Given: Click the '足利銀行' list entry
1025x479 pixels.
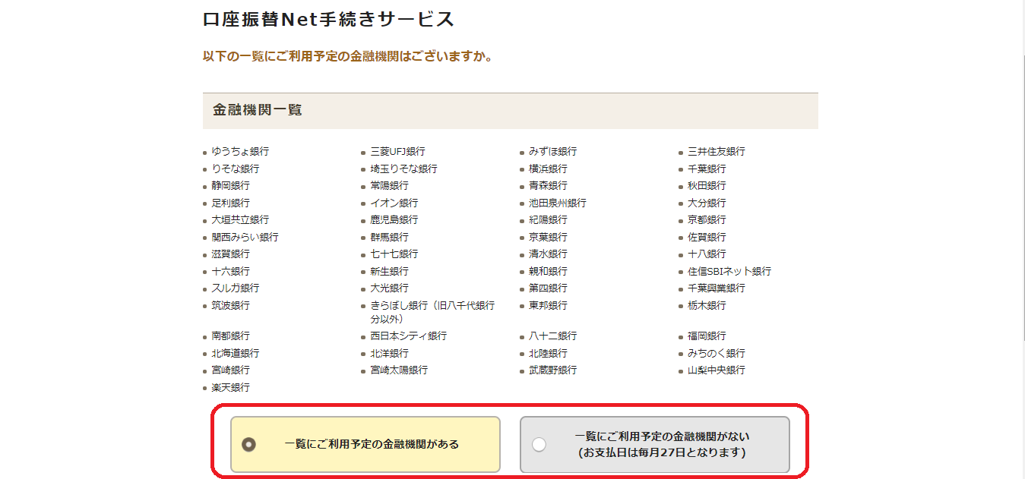Looking at the screenshot, I should pyautogui.click(x=230, y=203).
